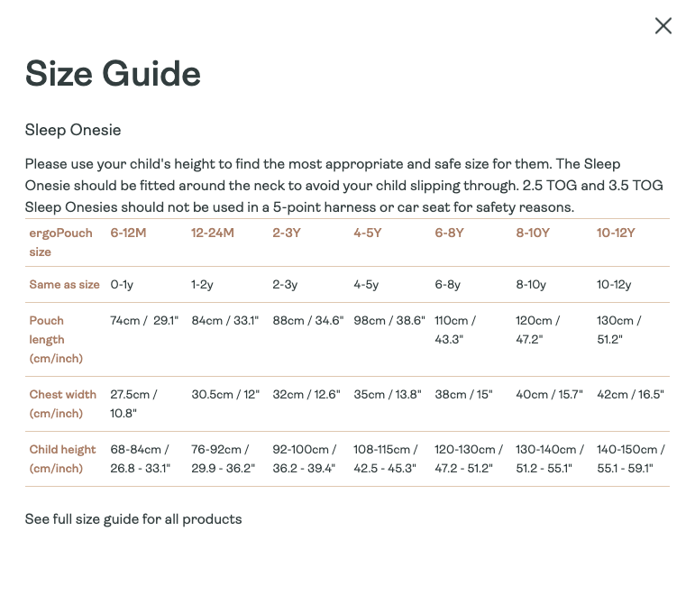Click the 8-10Y size column header
Screen dimensions: 695x604
click(533, 233)
